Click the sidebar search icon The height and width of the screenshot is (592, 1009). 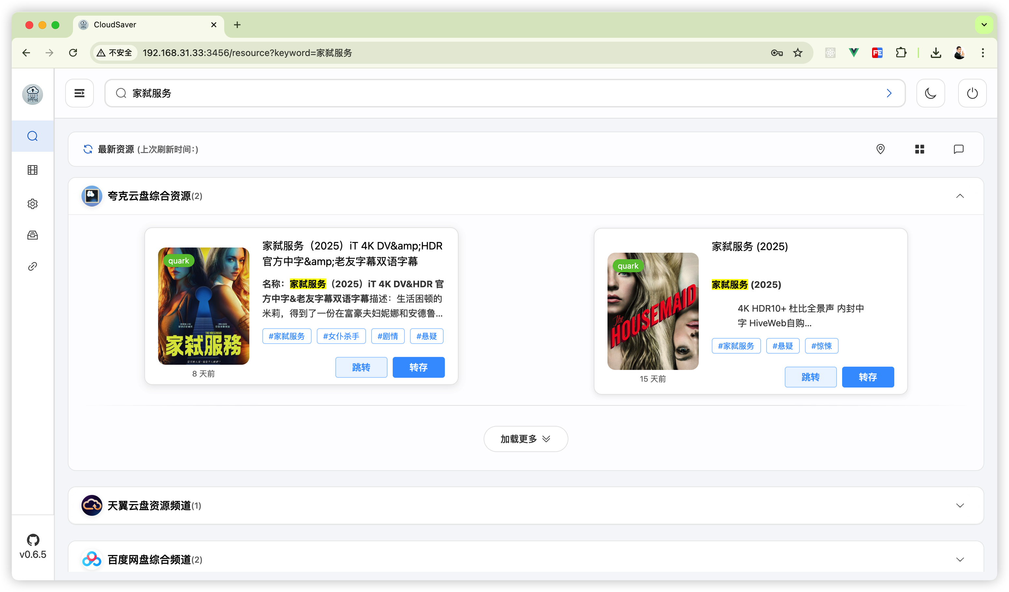point(33,136)
